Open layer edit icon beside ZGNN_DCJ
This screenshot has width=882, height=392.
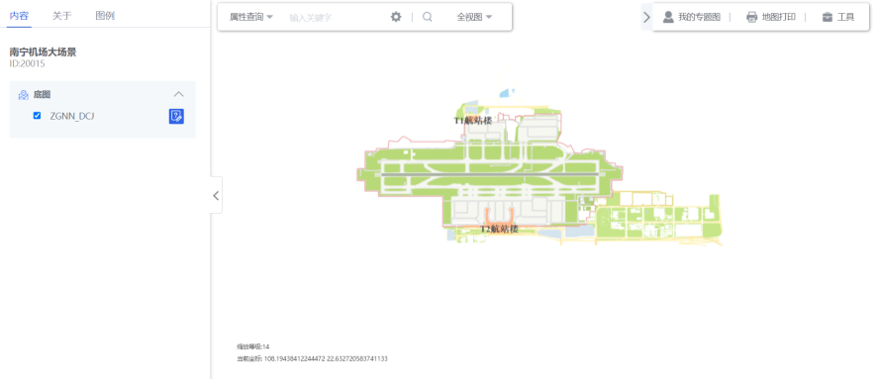click(x=176, y=117)
